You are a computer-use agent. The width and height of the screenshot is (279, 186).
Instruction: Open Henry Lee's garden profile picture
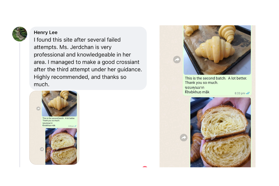(20, 34)
